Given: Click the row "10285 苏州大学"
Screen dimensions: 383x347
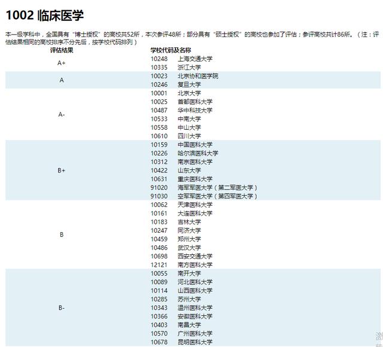Looking at the screenshot, I should [x=176, y=299].
